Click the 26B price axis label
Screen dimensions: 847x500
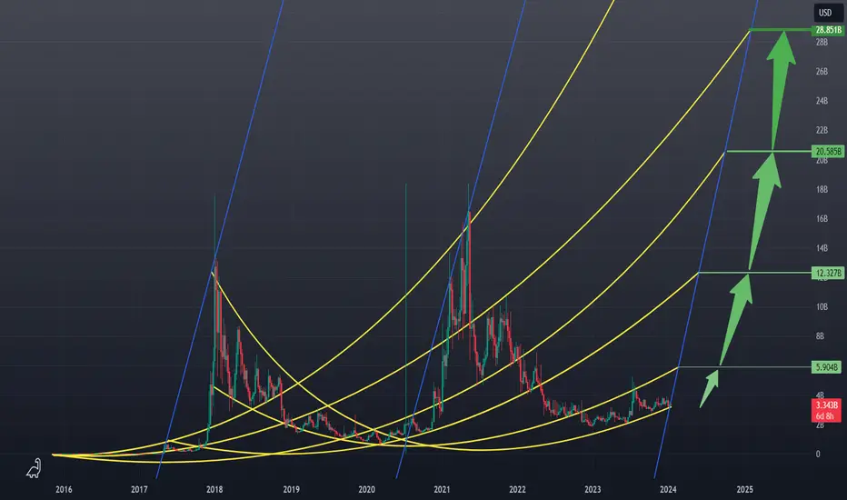822,71
